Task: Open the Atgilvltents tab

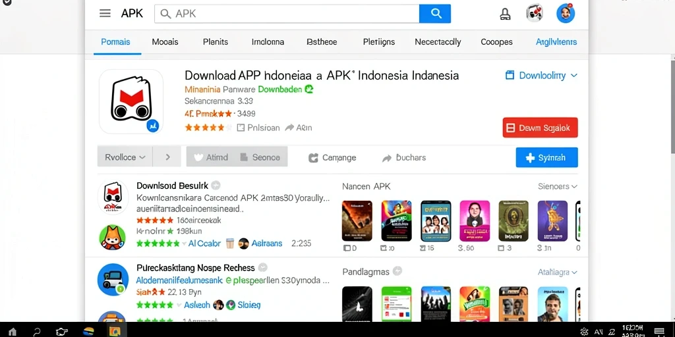Action: pos(556,42)
